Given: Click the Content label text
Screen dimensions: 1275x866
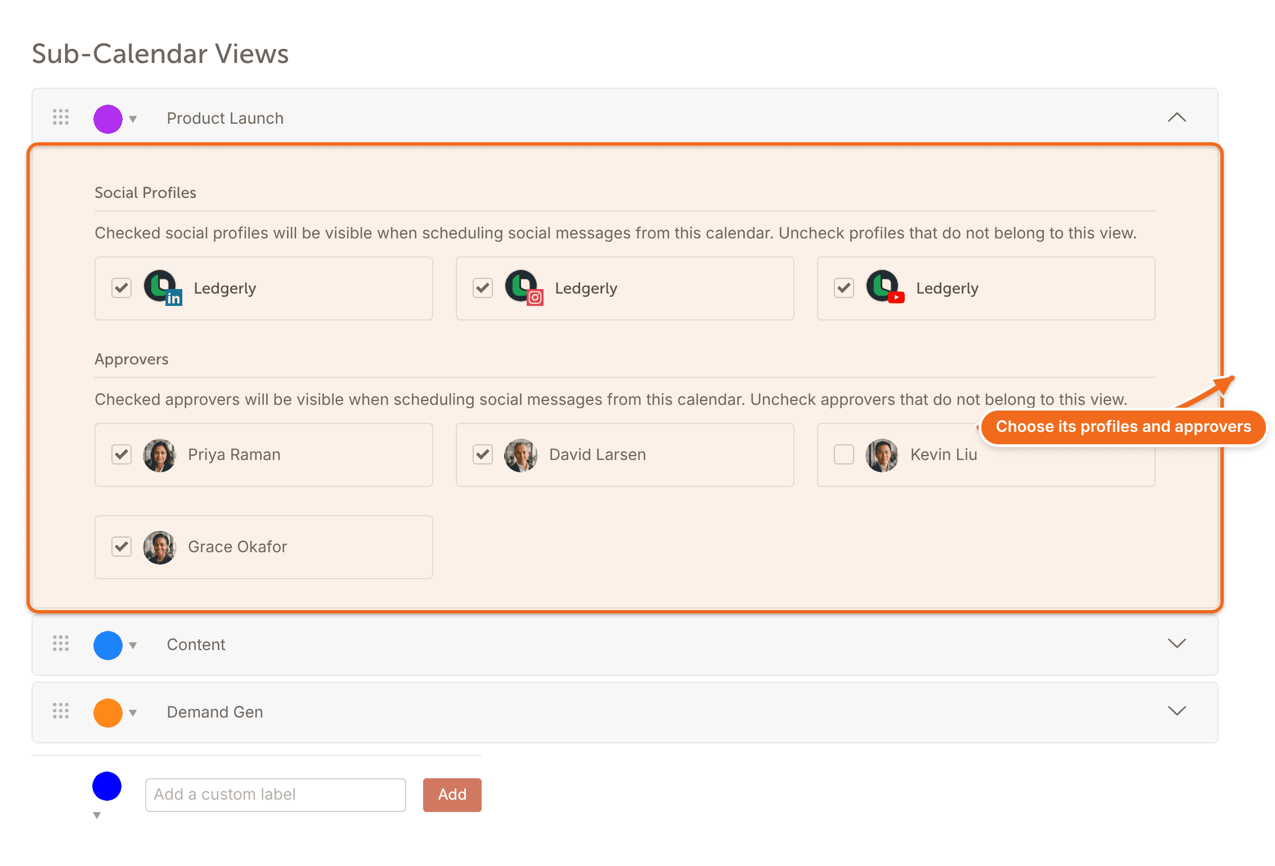Looking at the screenshot, I should pyautogui.click(x=196, y=644).
